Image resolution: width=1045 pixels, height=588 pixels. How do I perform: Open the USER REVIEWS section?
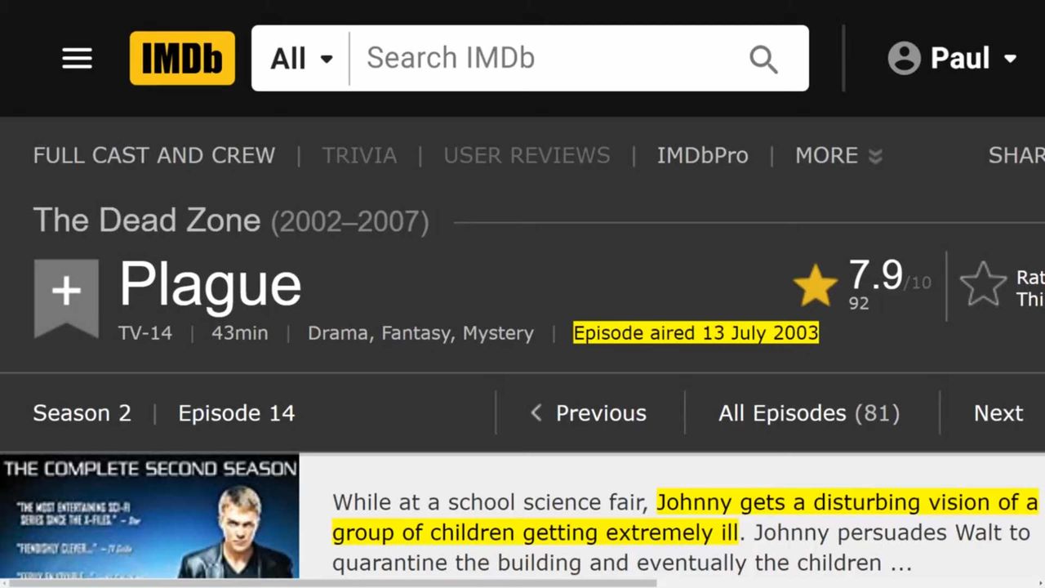click(527, 155)
